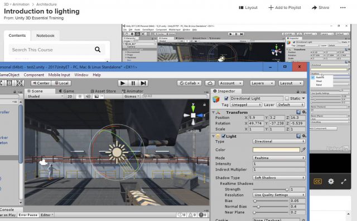
Task: Open video player settings gear
Action: (331, 181)
